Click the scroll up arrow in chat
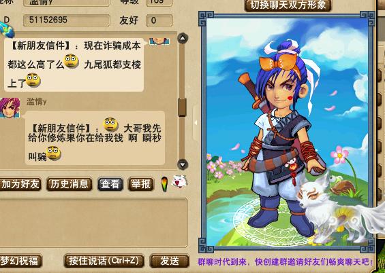 point(183,39)
